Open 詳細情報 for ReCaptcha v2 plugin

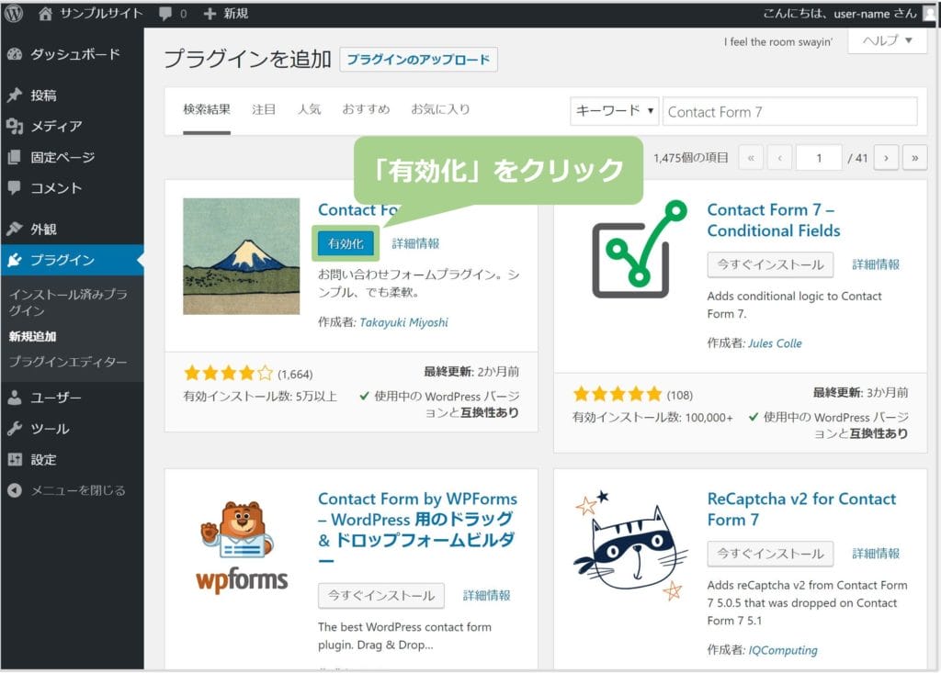(876, 554)
